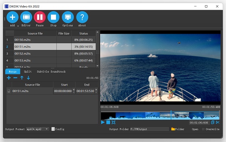The image size is (226, 142).
Task: Click the top Source File column header
Action: tap(35, 33)
